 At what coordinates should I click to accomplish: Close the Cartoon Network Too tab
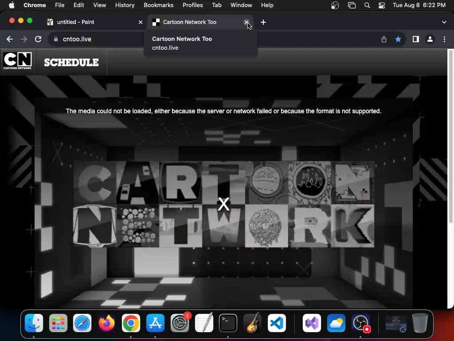(x=247, y=22)
